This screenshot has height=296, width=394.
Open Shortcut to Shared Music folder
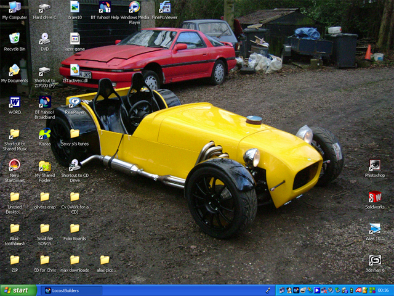point(15,140)
